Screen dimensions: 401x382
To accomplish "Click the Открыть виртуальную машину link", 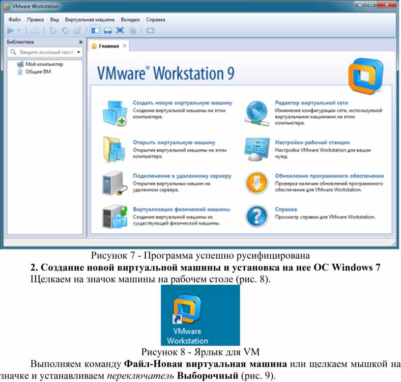I will click(174, 142).
